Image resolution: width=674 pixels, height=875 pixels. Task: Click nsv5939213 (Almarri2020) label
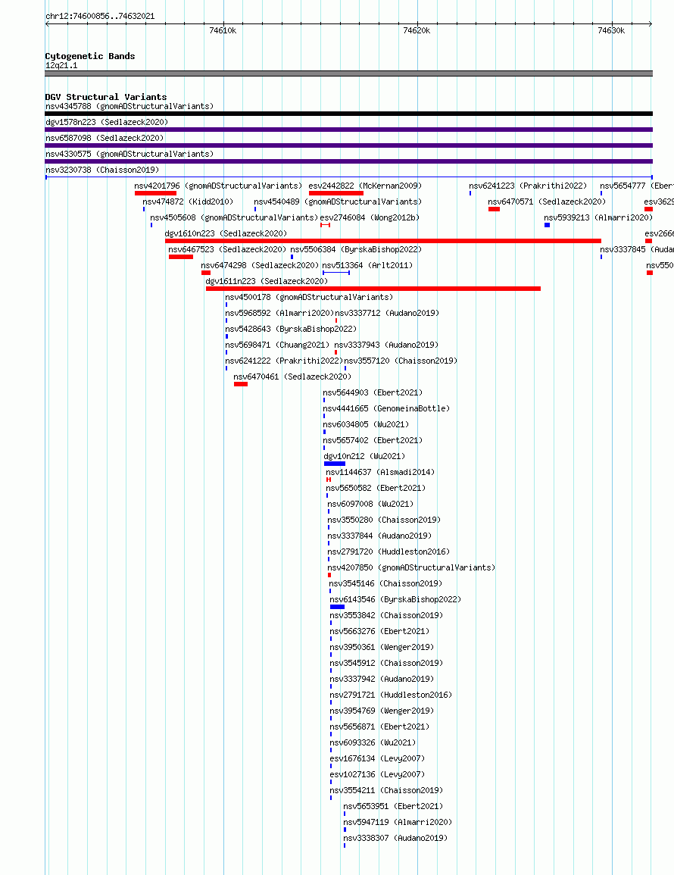pyautogui.click(x=598, y=217)
